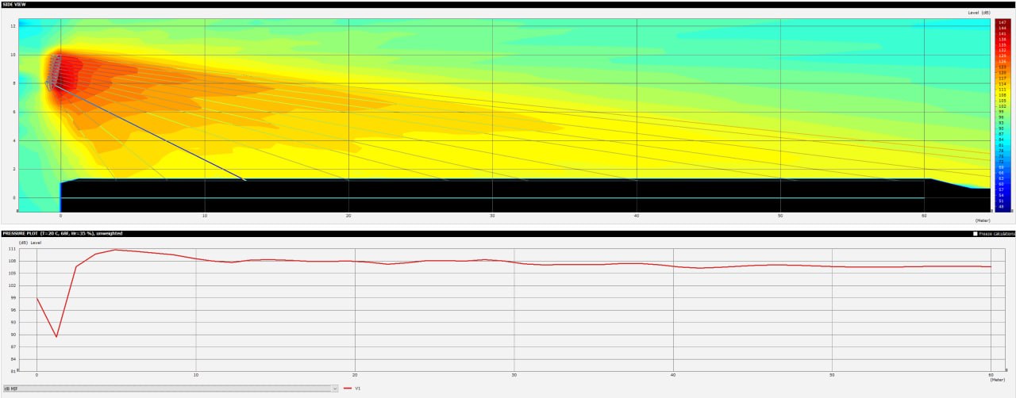Viewport: 1016px width, 398px height.
Task: Click the Level (dB) legend heading
Action: (x=979, y=13)
